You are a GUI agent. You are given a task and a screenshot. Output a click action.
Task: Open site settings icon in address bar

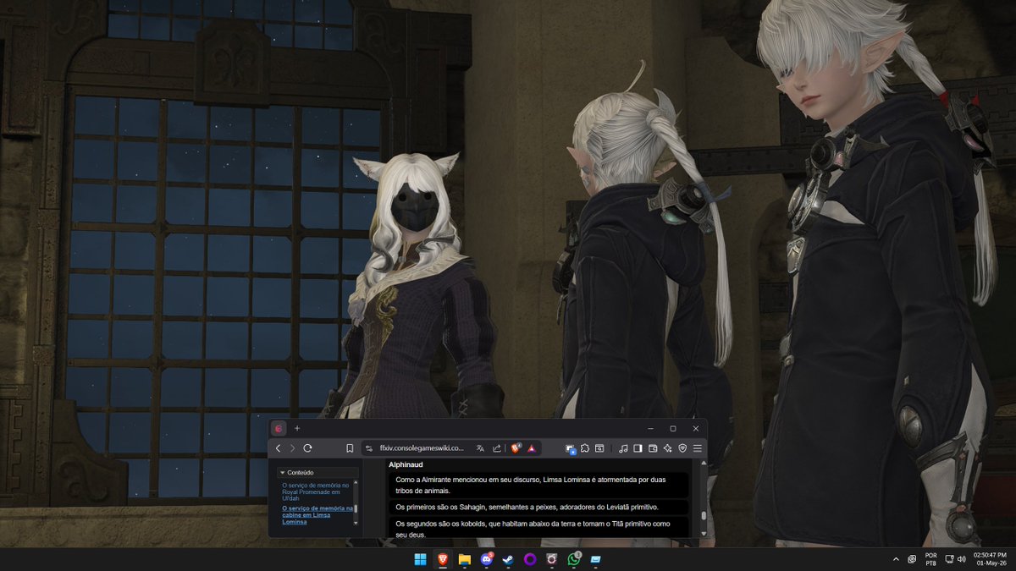(369, 448)
